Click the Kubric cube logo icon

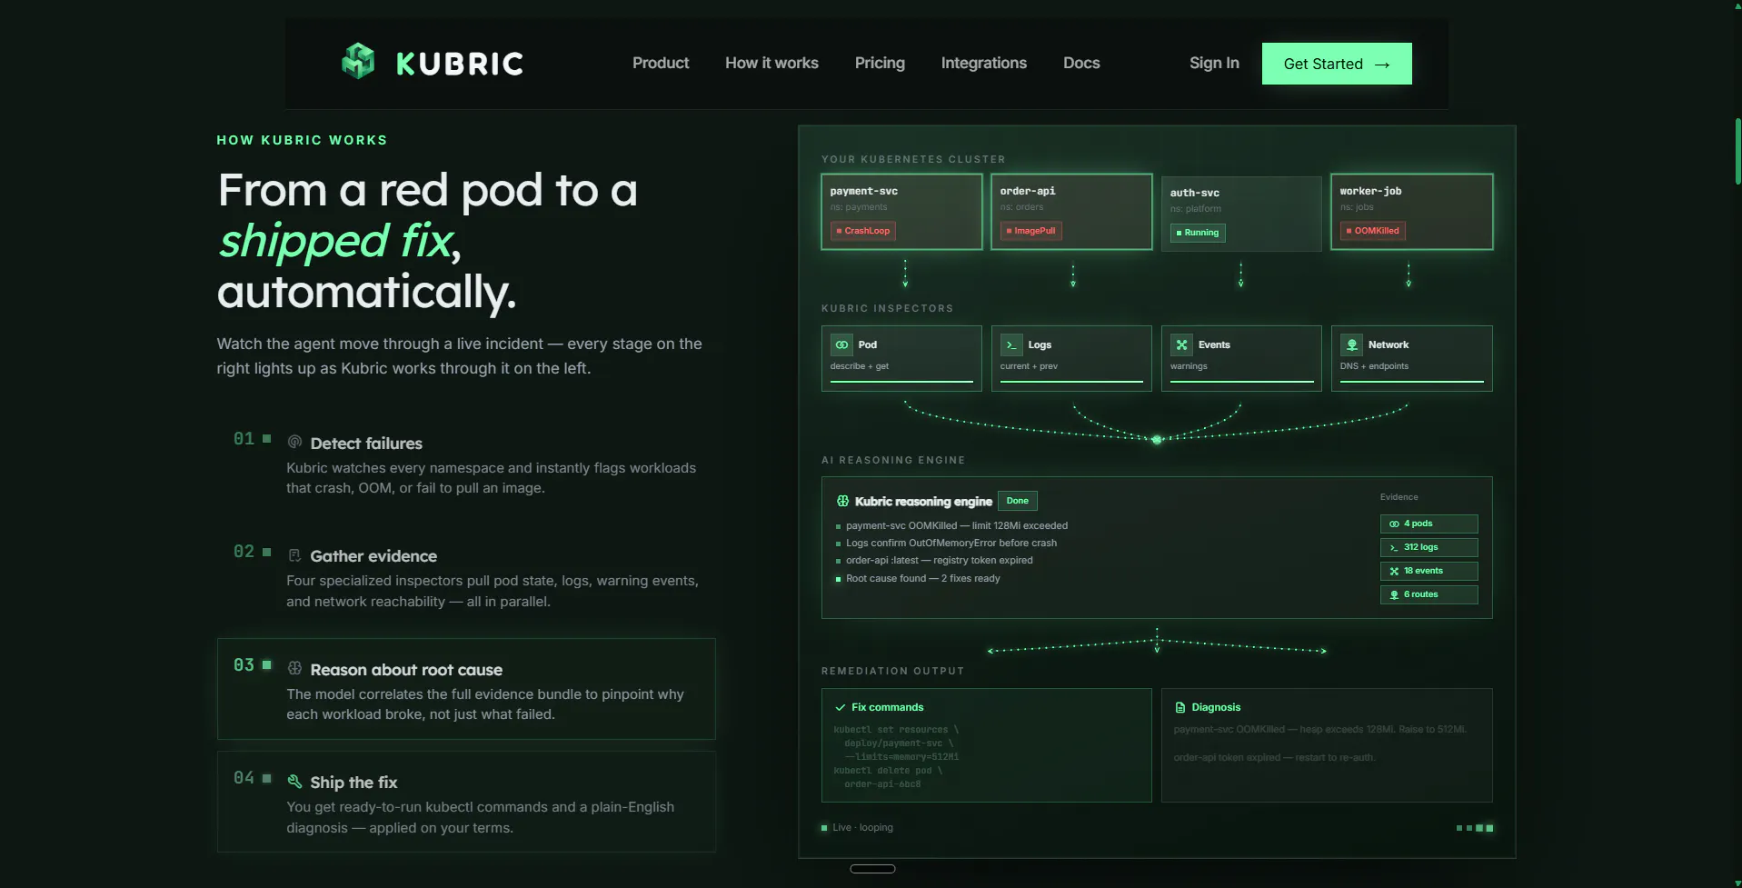coord(358,62)
